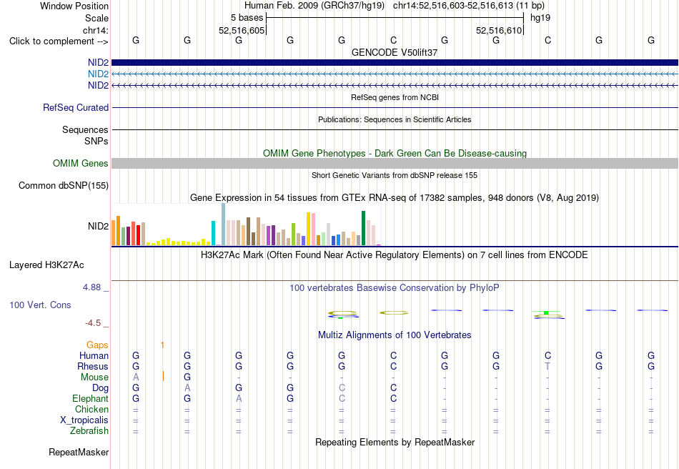The width and height of the screenshot is (679, 469).
Task: Open the '100 Vert. Cons' track label
Action: pyautogui.click(x=40, y=305)
